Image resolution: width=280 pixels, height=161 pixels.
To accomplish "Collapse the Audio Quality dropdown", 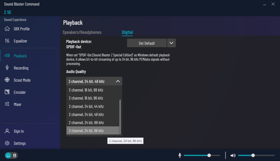I will tap(118, 81).
